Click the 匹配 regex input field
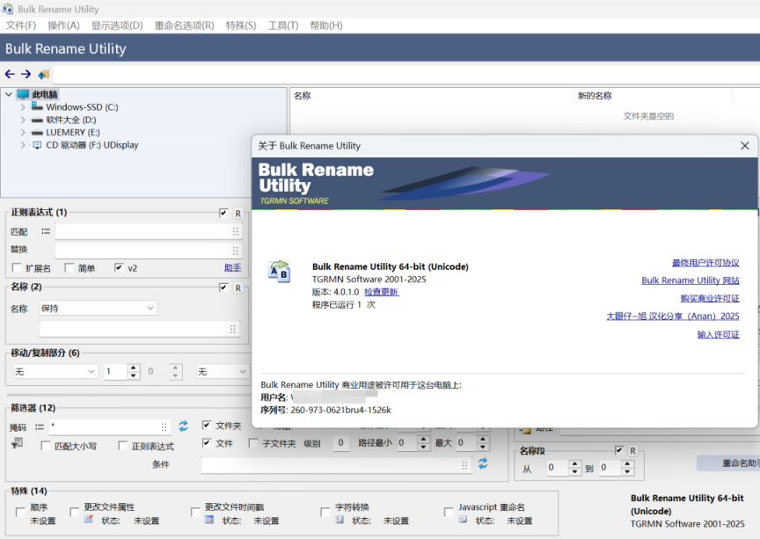Image resolution: width=760 pixels, height=539 pixels. pyautogui.click(x=142, y=231)
